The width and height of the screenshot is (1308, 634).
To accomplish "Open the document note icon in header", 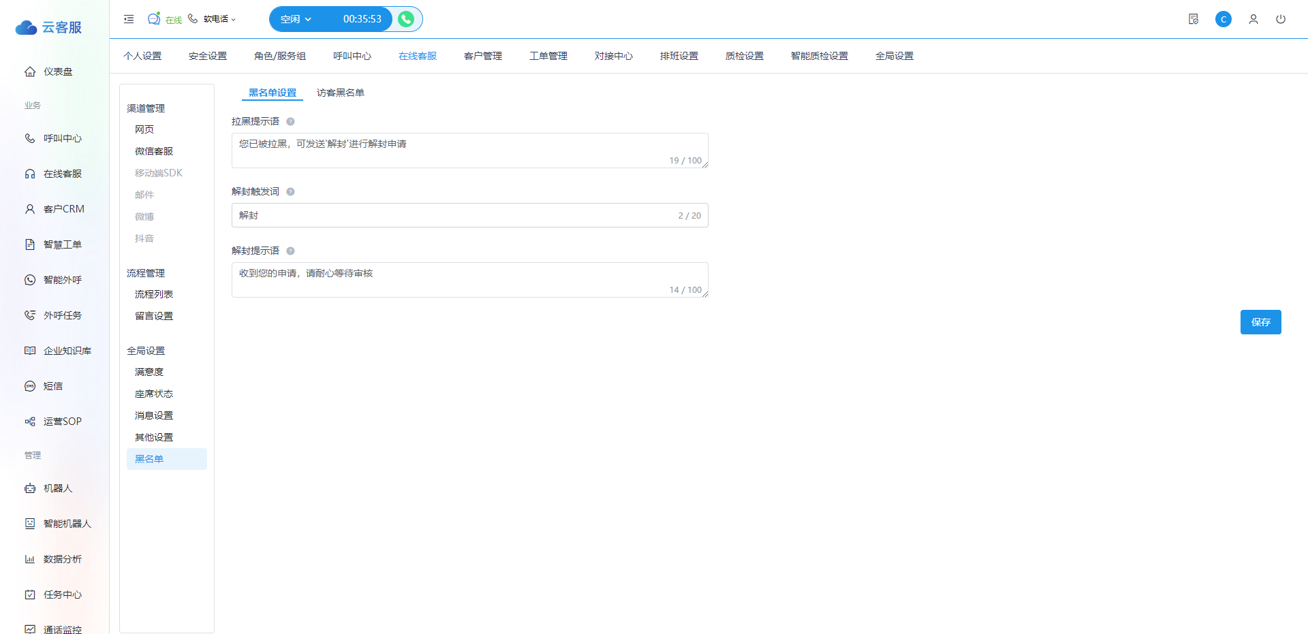I will [x=1194, y=19].
